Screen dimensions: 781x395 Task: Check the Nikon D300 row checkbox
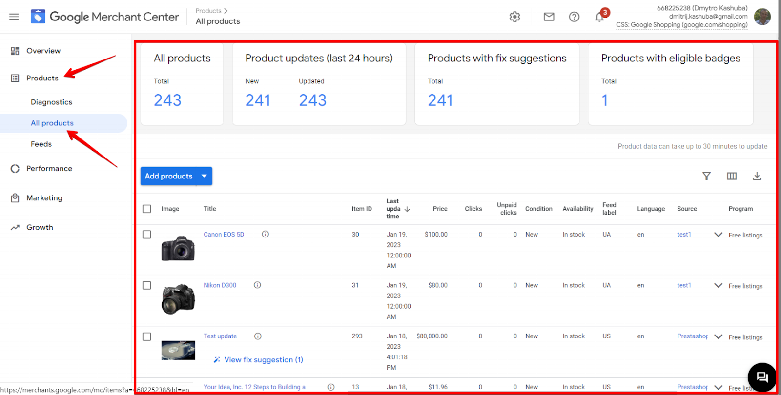[x=147, y=285]
